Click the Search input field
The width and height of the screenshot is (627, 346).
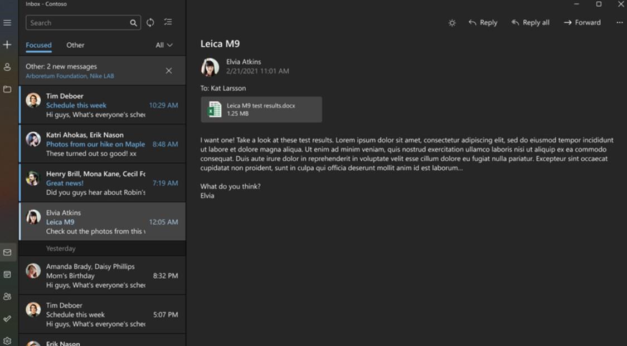point(78,23)
